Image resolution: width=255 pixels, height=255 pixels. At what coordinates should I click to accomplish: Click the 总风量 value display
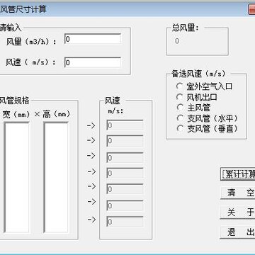[198, 42]
